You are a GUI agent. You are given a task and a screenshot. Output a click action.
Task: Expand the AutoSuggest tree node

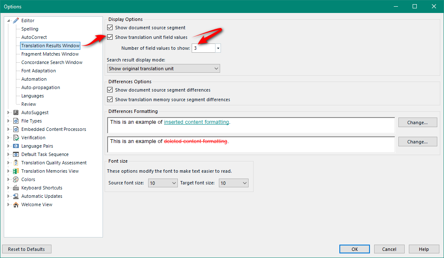pos(8,112)
